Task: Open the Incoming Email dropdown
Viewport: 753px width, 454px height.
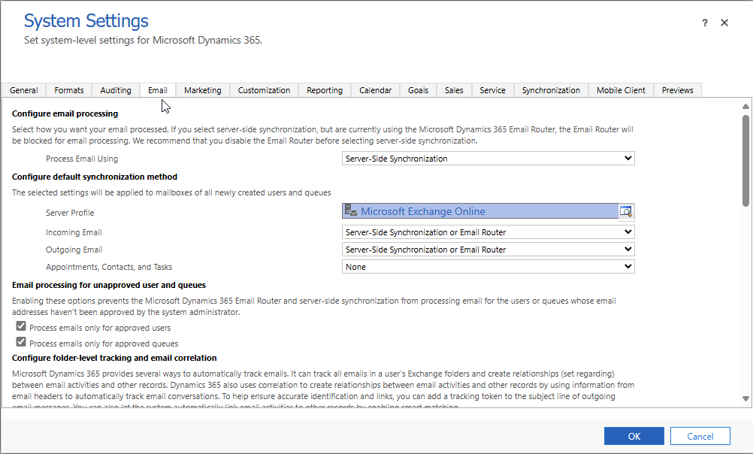Action: pyautogui.click(x=488, y=232)
